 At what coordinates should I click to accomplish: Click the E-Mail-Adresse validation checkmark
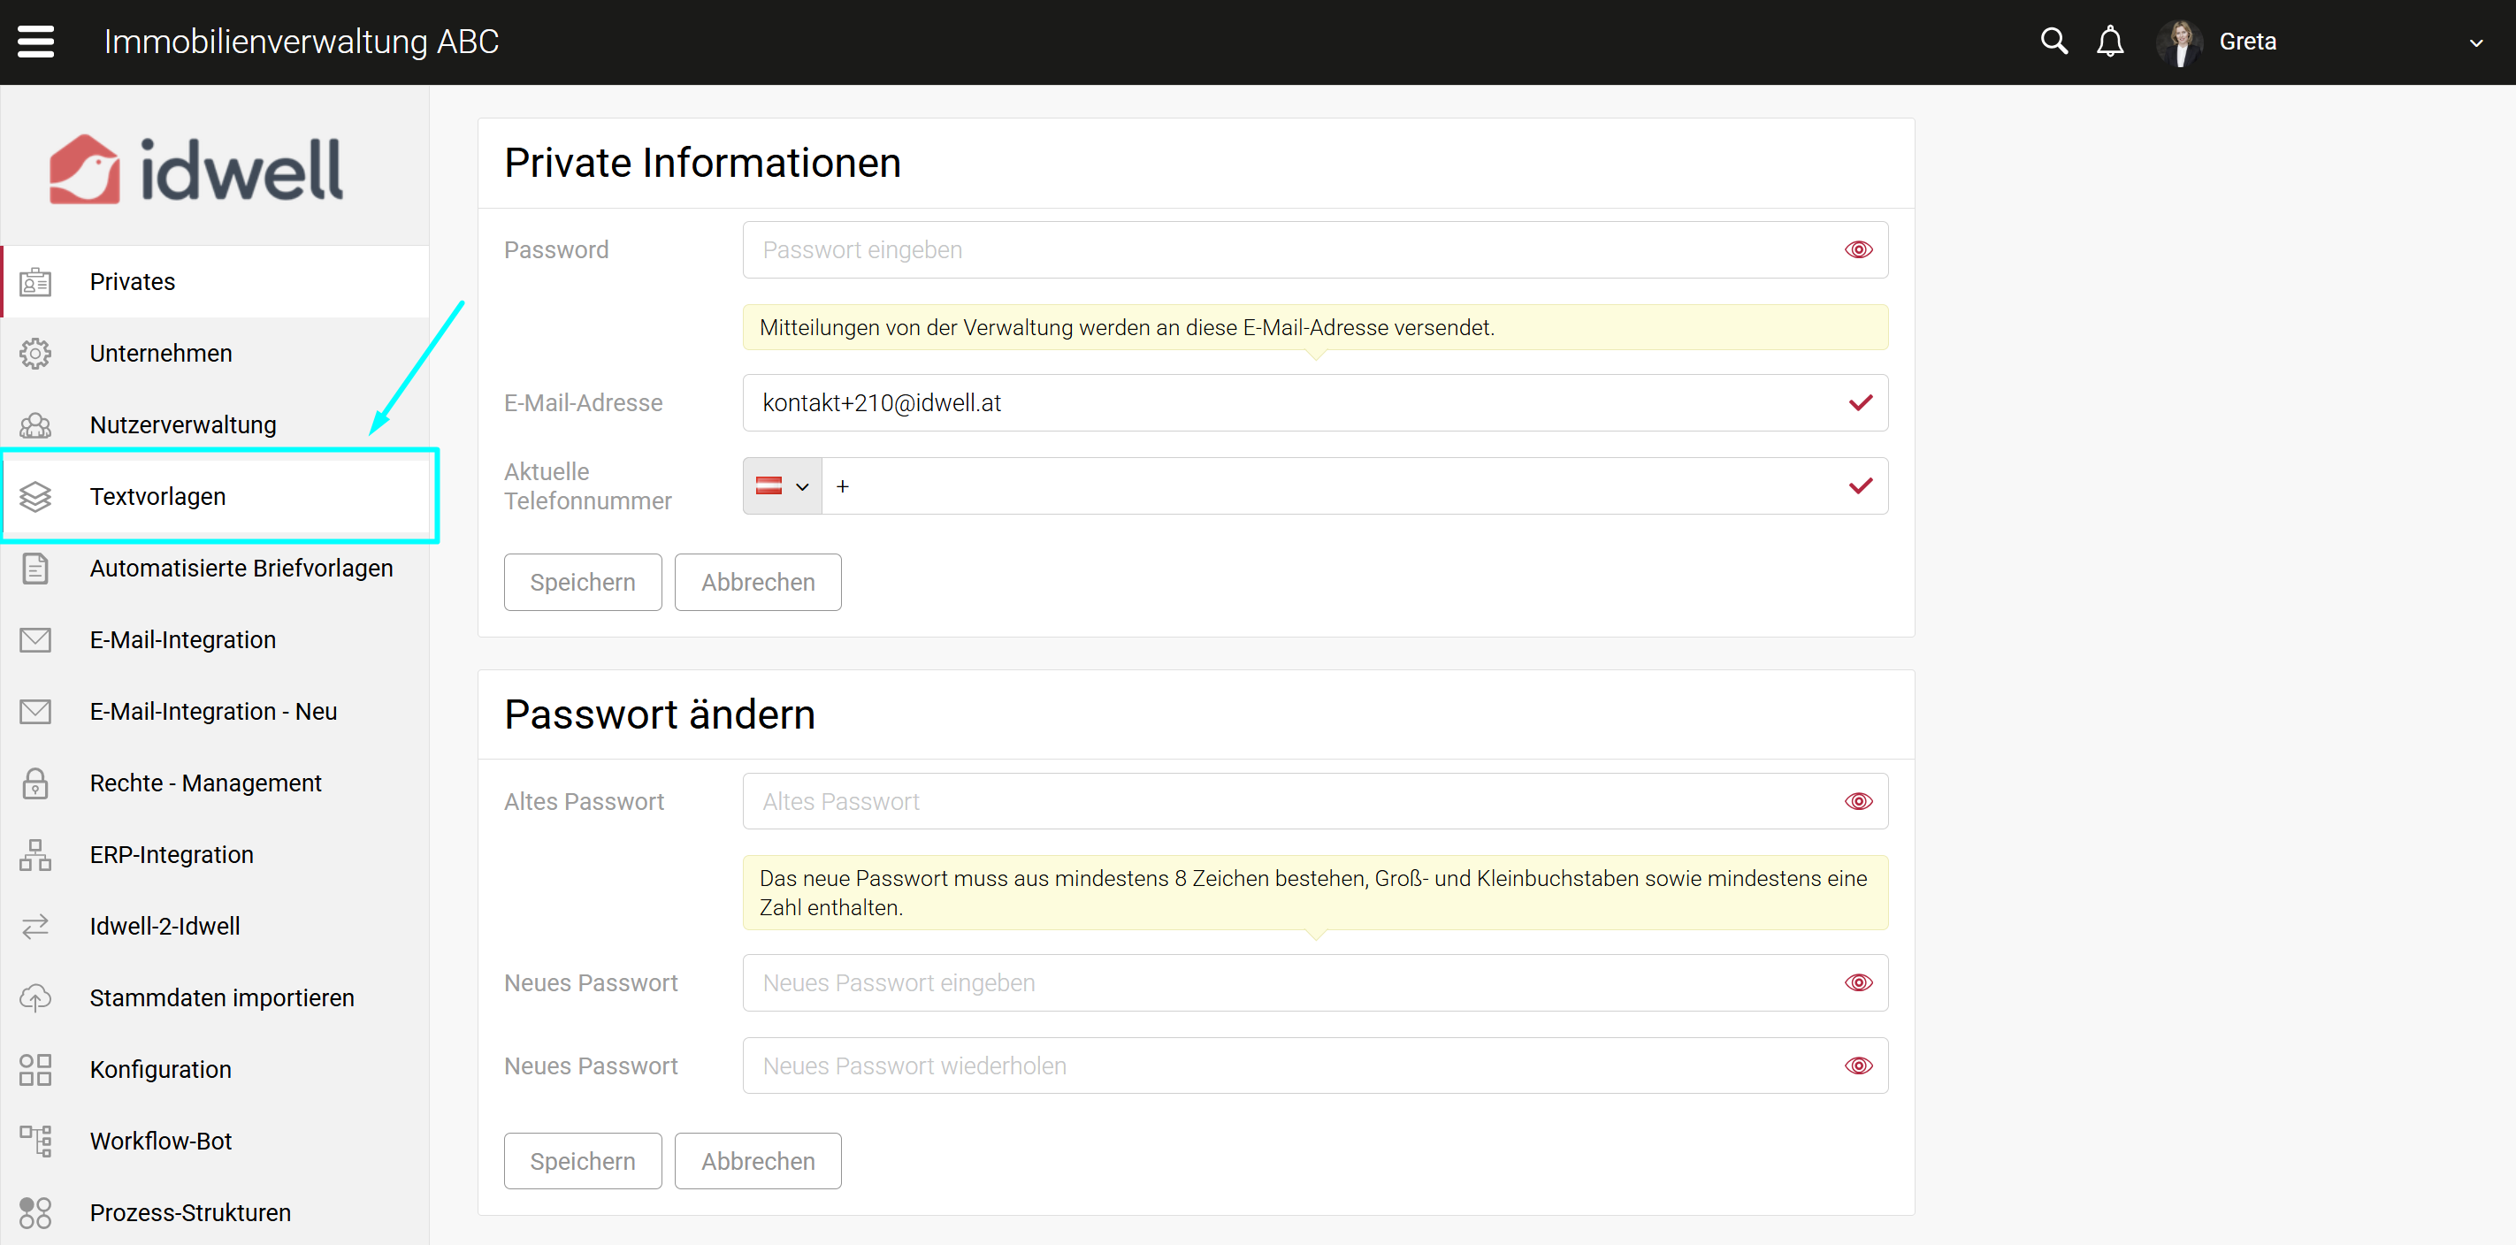point(1860,402)
